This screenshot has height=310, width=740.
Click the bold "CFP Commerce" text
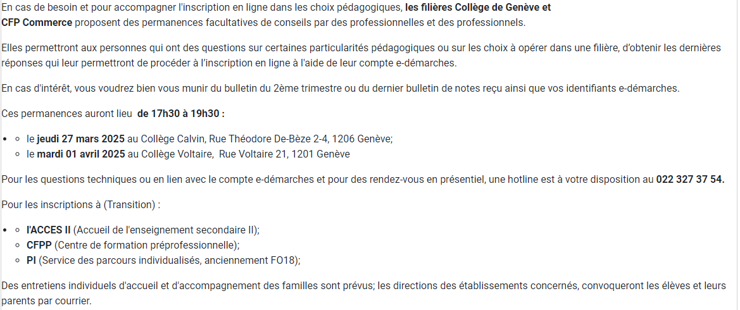[x=37, y=23]
